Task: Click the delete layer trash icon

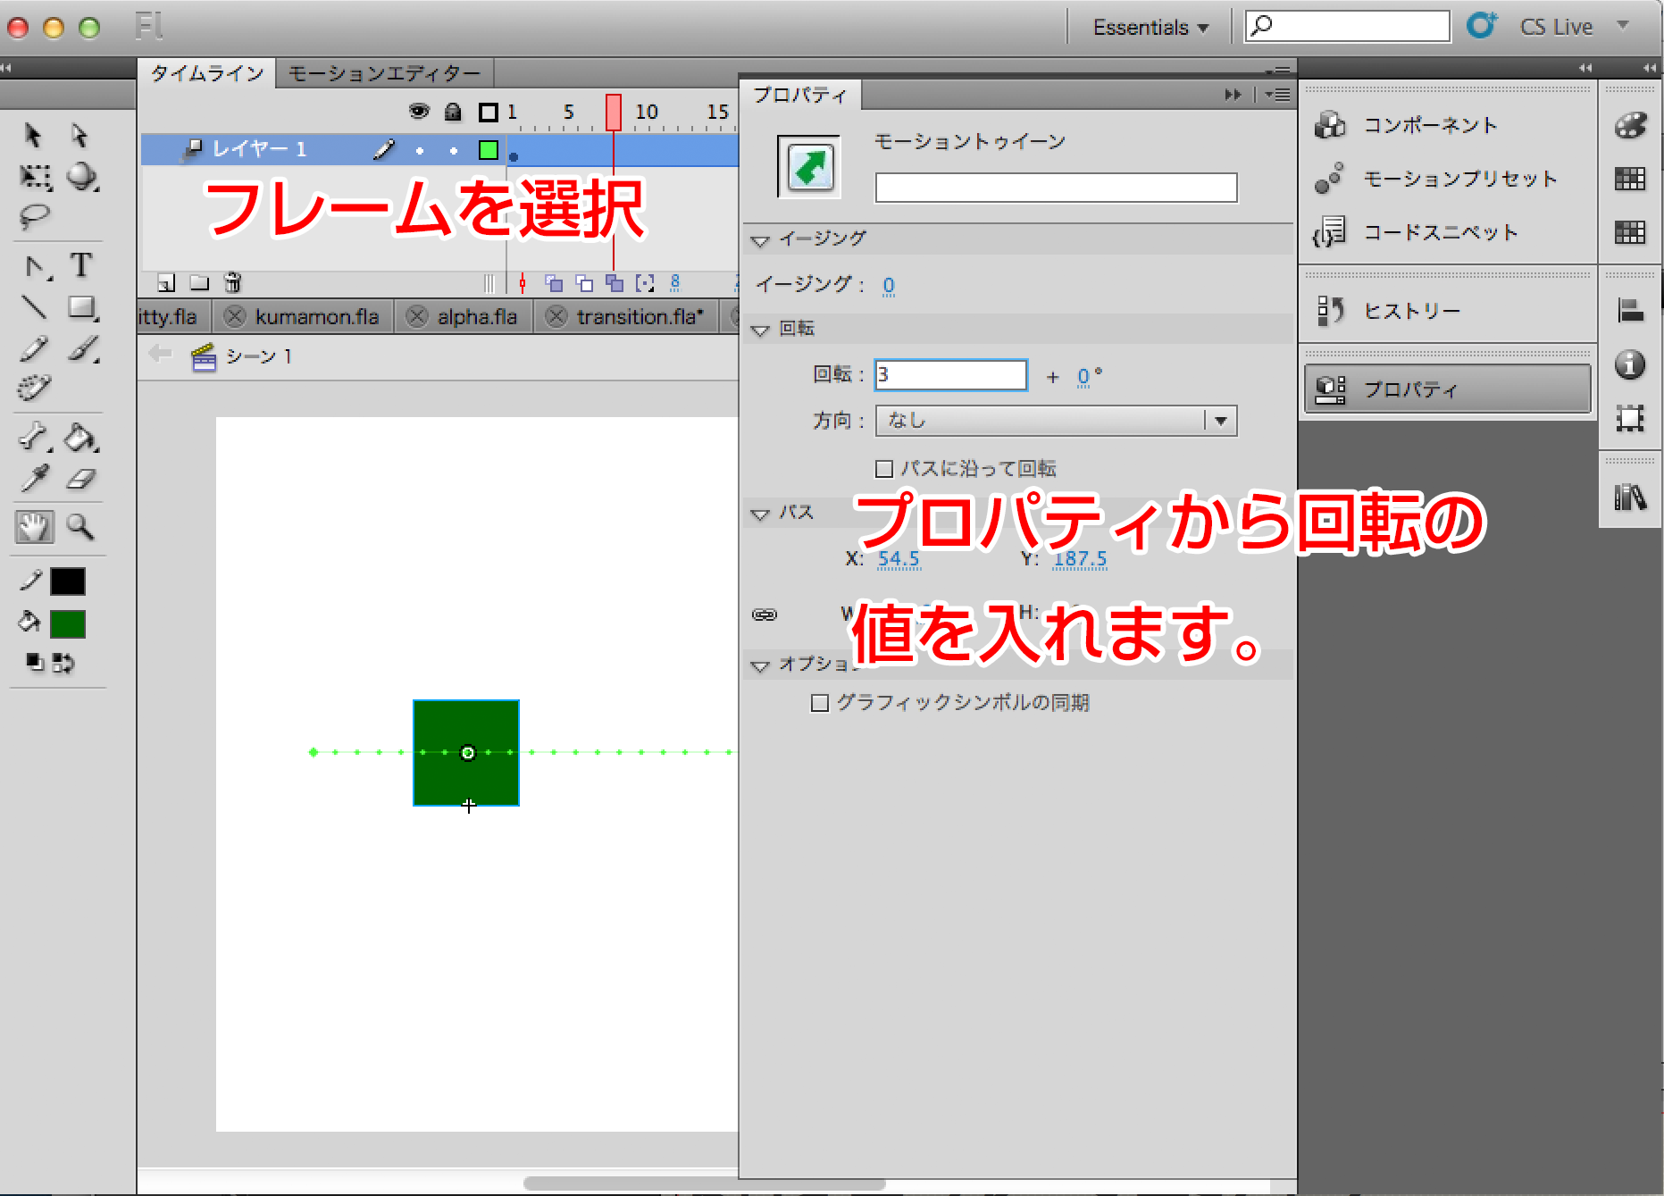Action: pyautogui.click(x=232, y=283)
